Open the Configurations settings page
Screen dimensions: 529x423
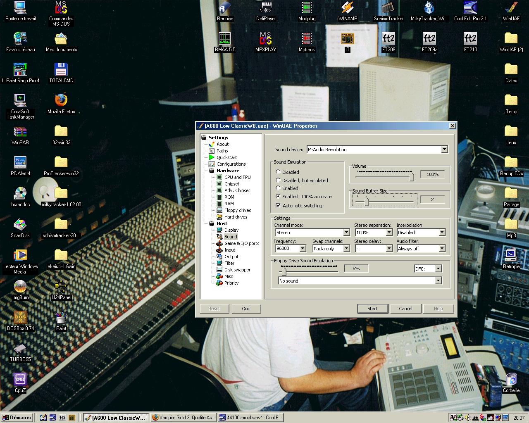231,164
